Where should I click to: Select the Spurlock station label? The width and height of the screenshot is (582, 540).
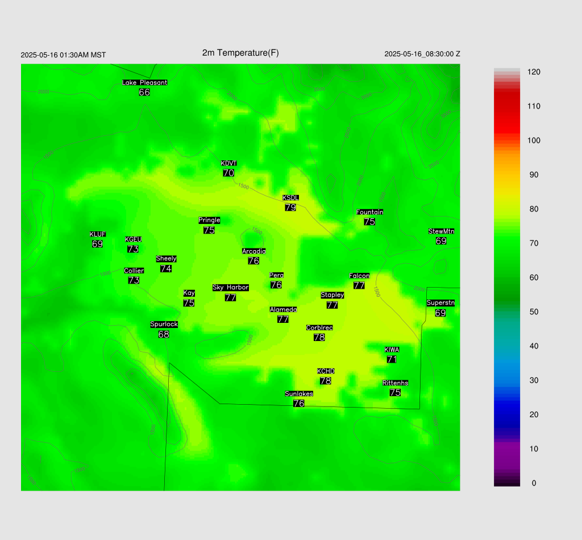[164, 325]
